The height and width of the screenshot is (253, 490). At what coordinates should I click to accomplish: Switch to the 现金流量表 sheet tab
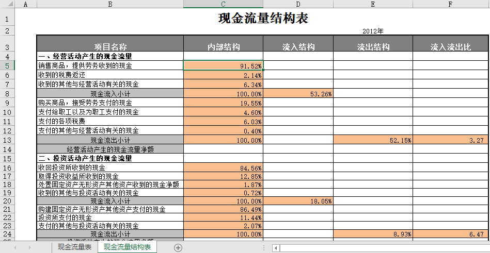74,248
